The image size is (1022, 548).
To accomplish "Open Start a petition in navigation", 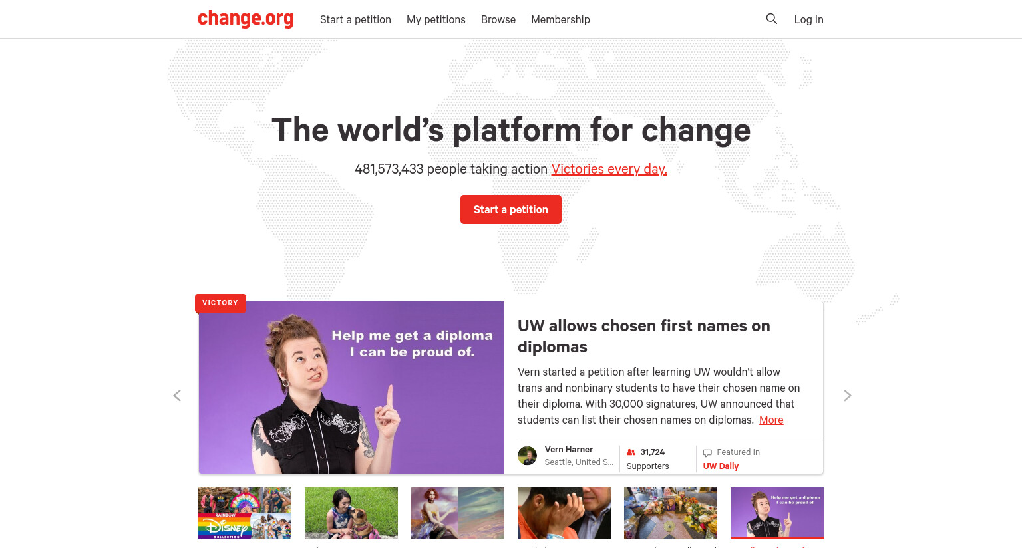I will tap(355, 19).
